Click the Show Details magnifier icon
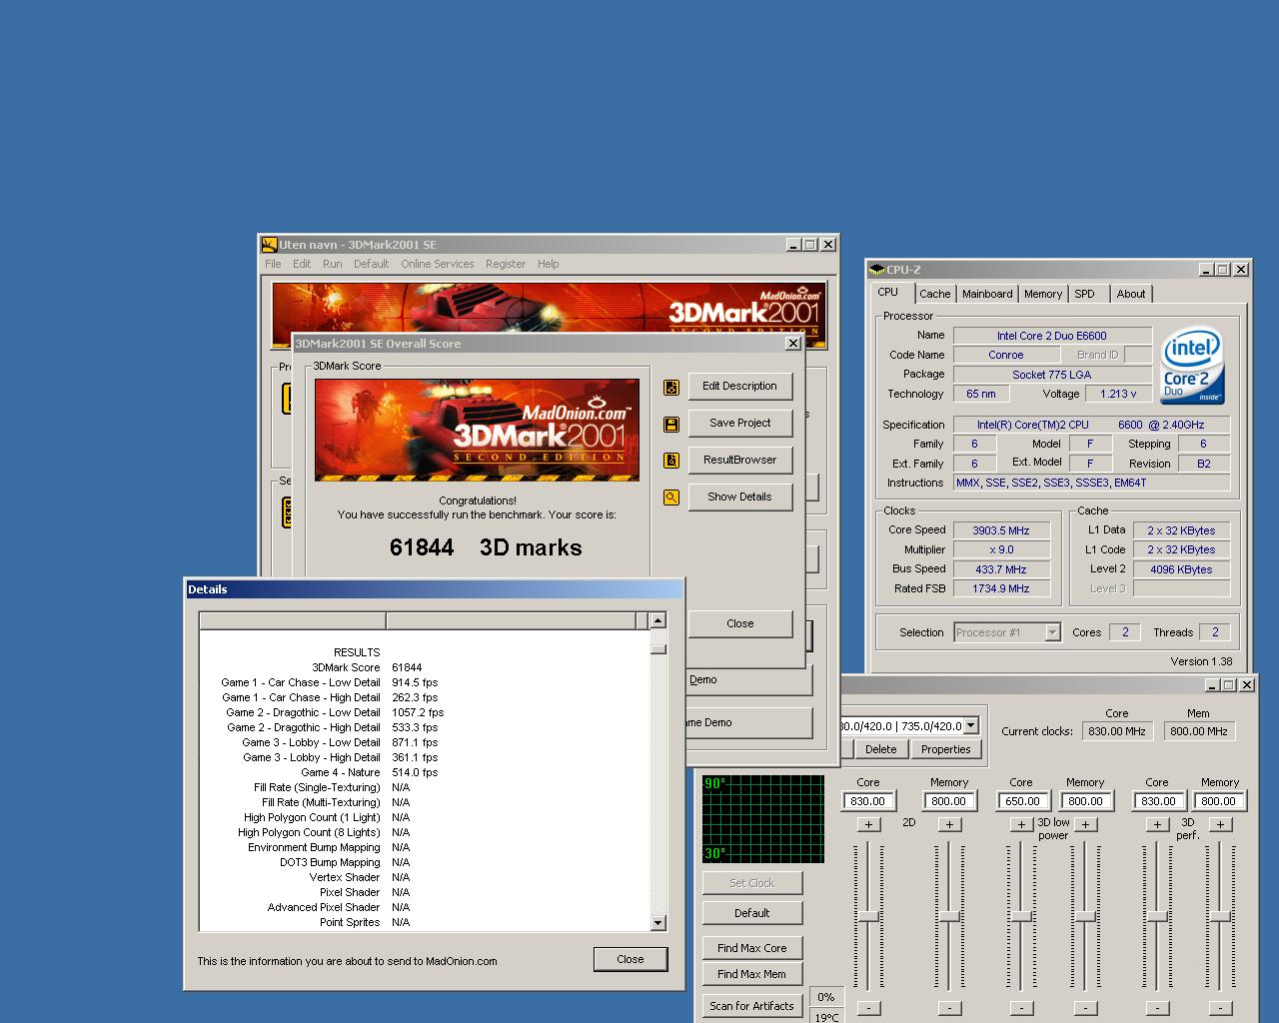Screen dimensions: 1279x1023 pyautogui.click(x=671, y=498)
